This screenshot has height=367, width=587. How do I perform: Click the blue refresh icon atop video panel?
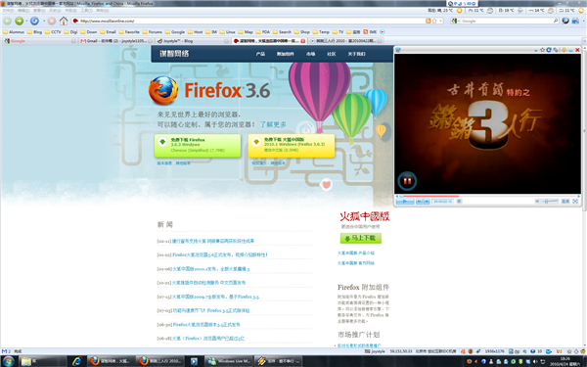click(549, 50)
